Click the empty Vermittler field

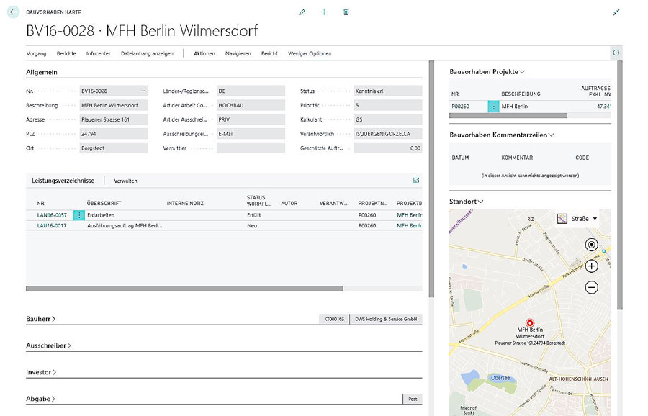point(251,148)
